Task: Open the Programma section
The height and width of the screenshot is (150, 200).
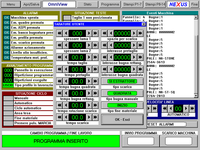Action: 110,4
